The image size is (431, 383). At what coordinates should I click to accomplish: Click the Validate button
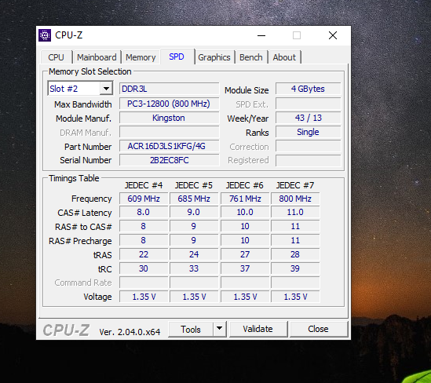click(258, 329)
